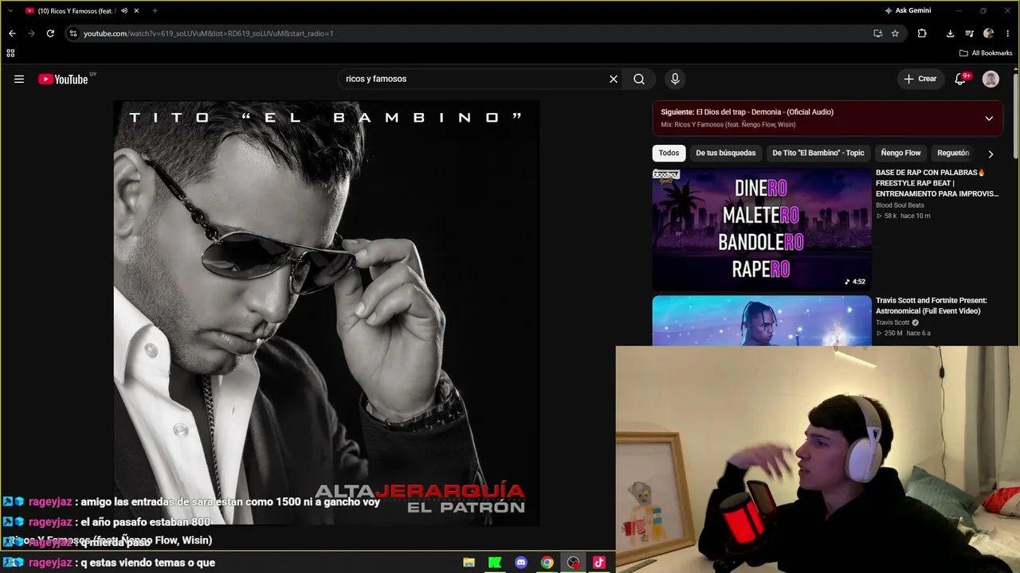Screen dimensions: 1020x573
Task: Click the Ask Gemini button
Action: 908,10
